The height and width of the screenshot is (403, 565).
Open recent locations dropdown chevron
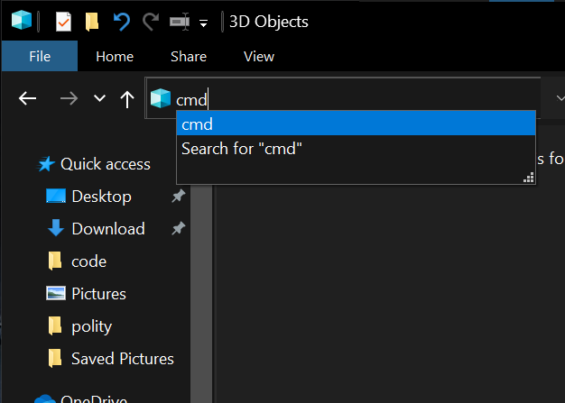[99, 98]
